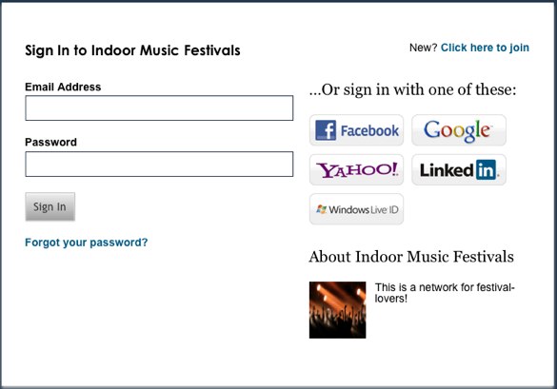
Task: Follow the 'Click here to join' link
Action: pos(485,48)
